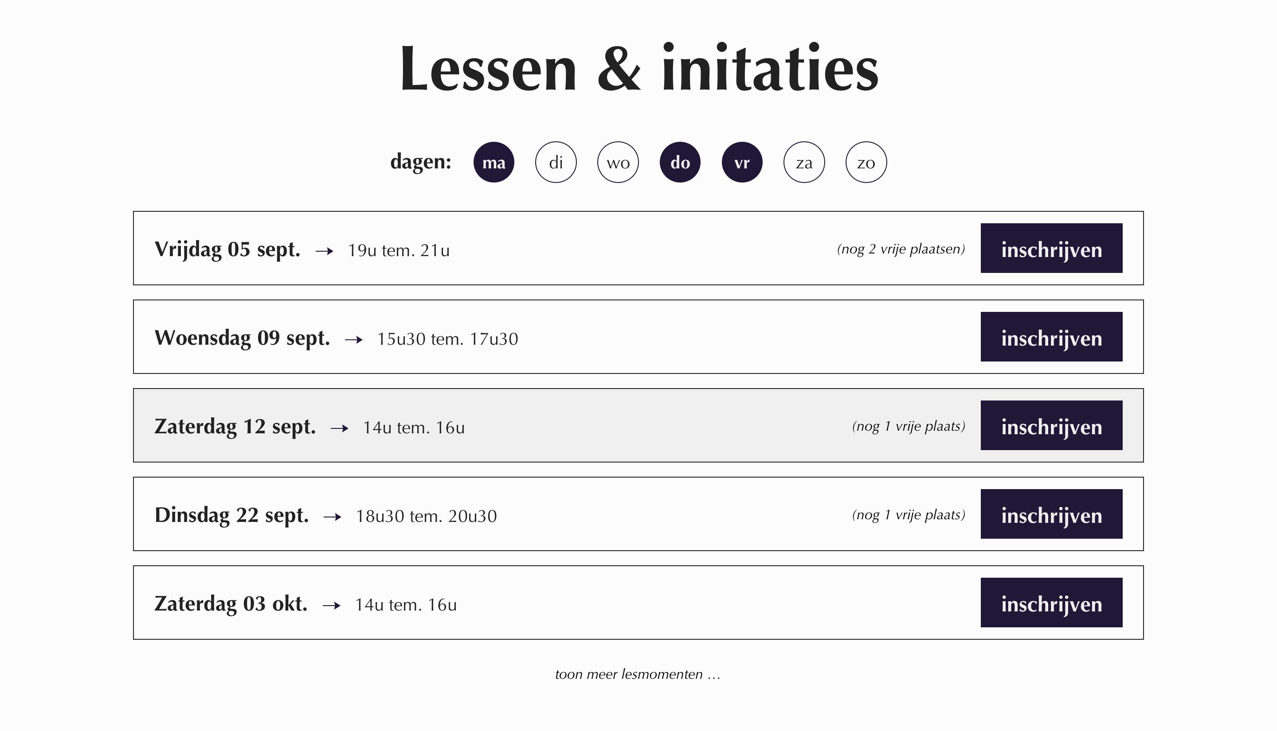Click arrow icon next to Woensdag 09 sept.

[x=354, y=340]
